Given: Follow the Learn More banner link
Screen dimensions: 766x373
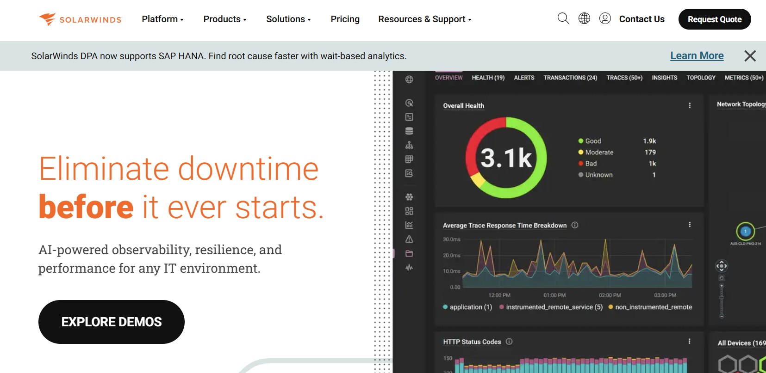Looking at the screenshot, I should [x=697, y=56].
